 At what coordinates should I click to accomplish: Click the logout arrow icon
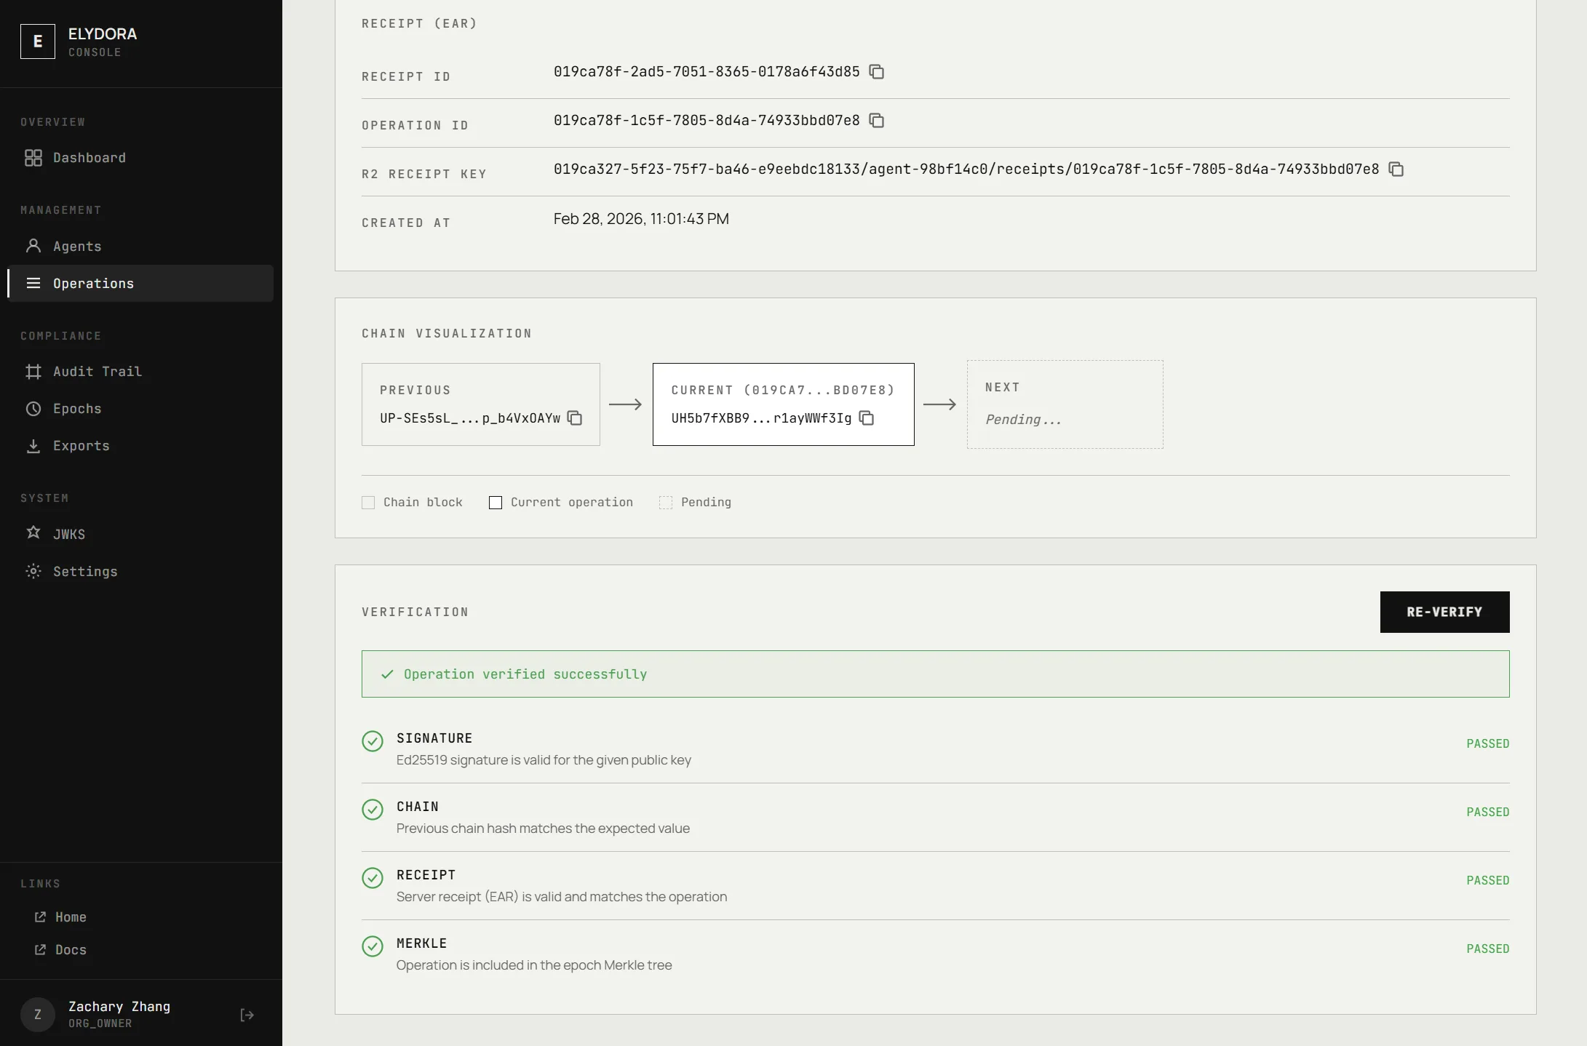(246, 1014)
